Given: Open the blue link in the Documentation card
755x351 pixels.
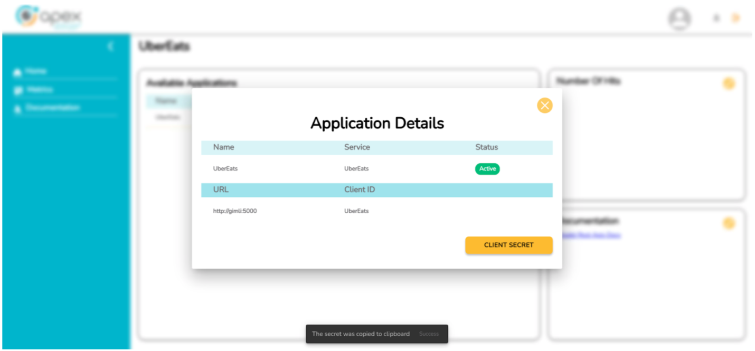Looking at the screenshot, I should [591, 235].
